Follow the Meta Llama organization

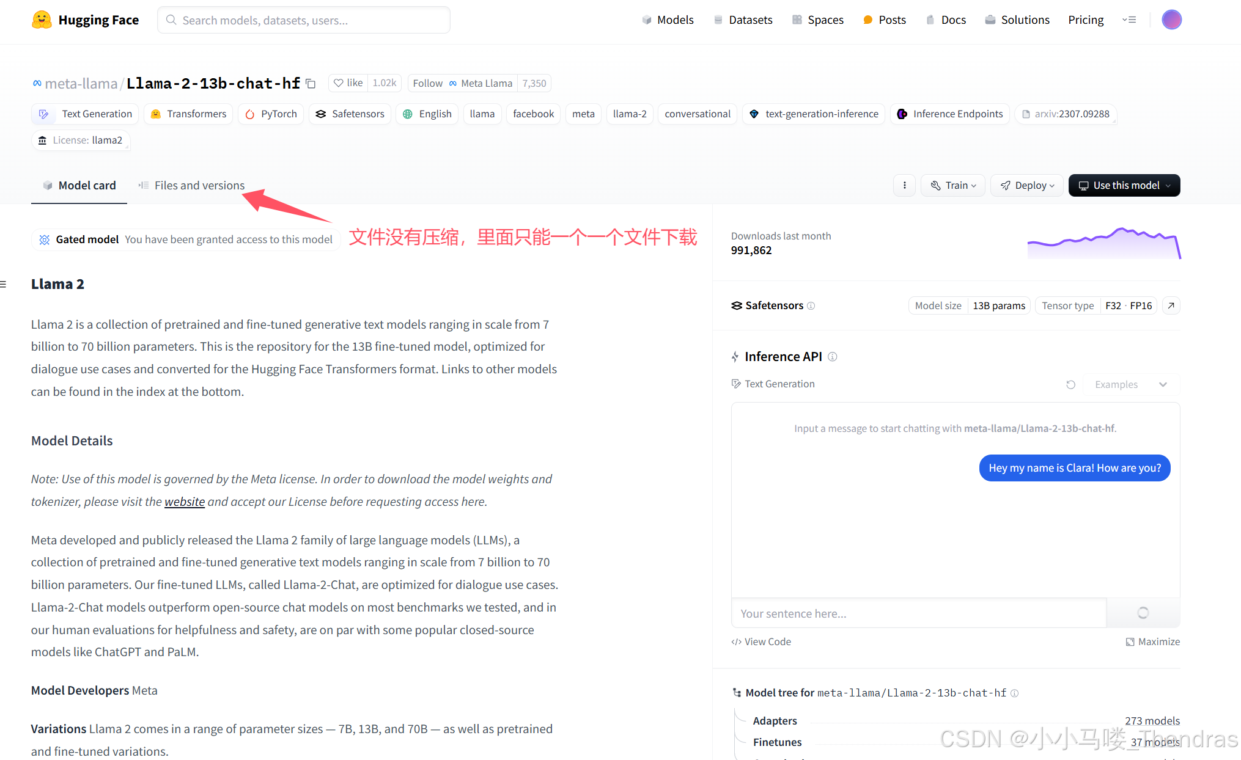tap(427, 83)
